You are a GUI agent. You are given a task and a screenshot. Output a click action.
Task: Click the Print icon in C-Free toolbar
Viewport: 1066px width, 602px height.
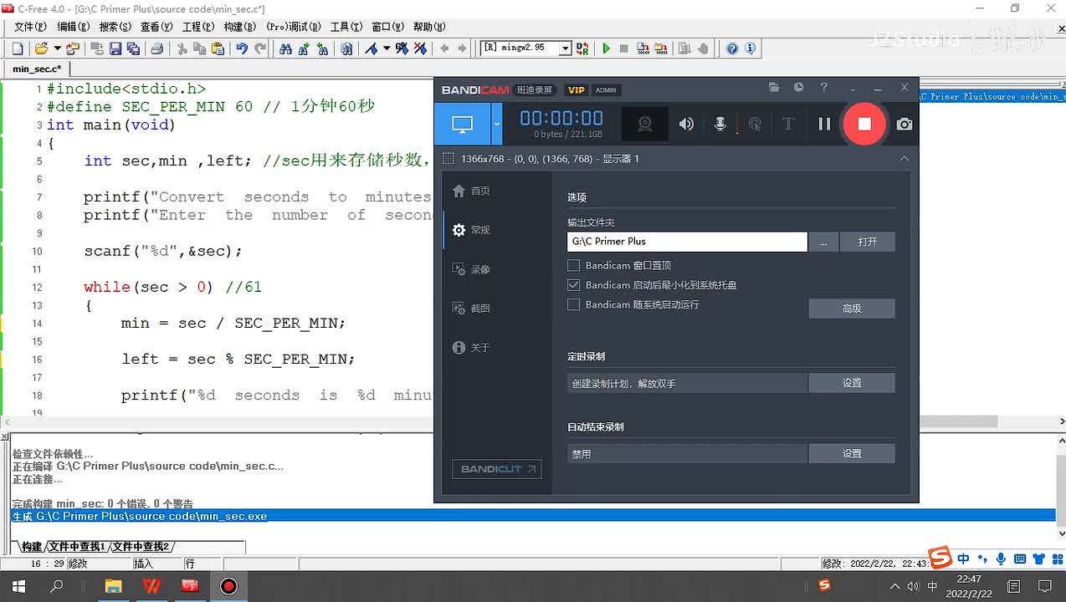tap(156, 48)
